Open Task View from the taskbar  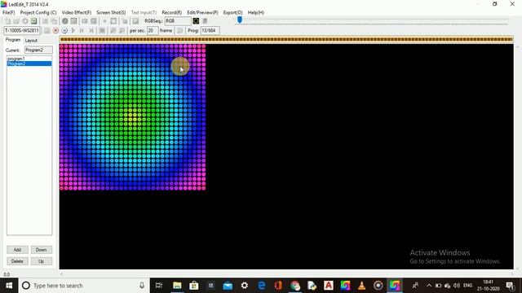point(159,286)
